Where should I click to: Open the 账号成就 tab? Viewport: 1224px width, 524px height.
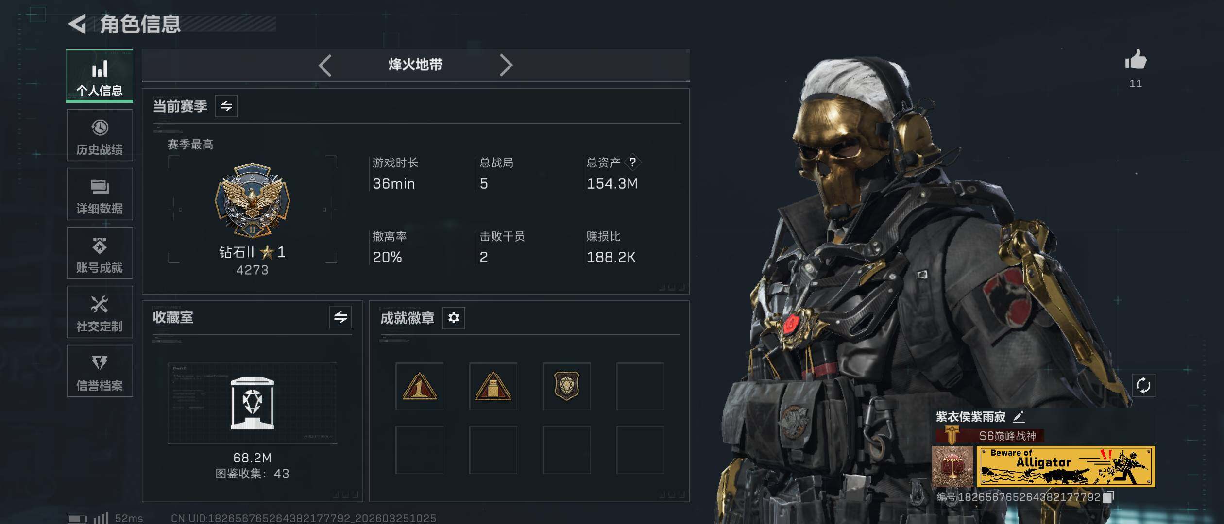tap(100, 253)
